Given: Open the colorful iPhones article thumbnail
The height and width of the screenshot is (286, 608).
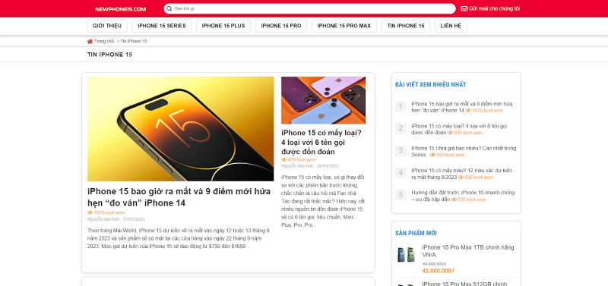Looking at the screenshot, I should pos(324,100).
